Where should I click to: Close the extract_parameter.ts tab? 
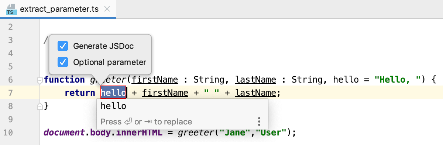point(107,9)
